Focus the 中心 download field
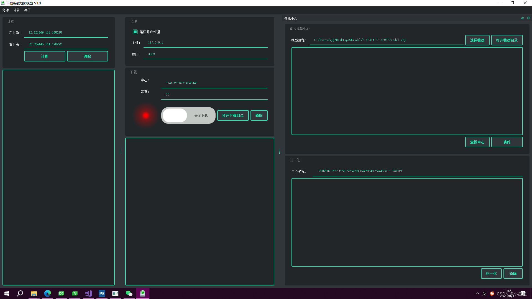 tap(214, 83)
